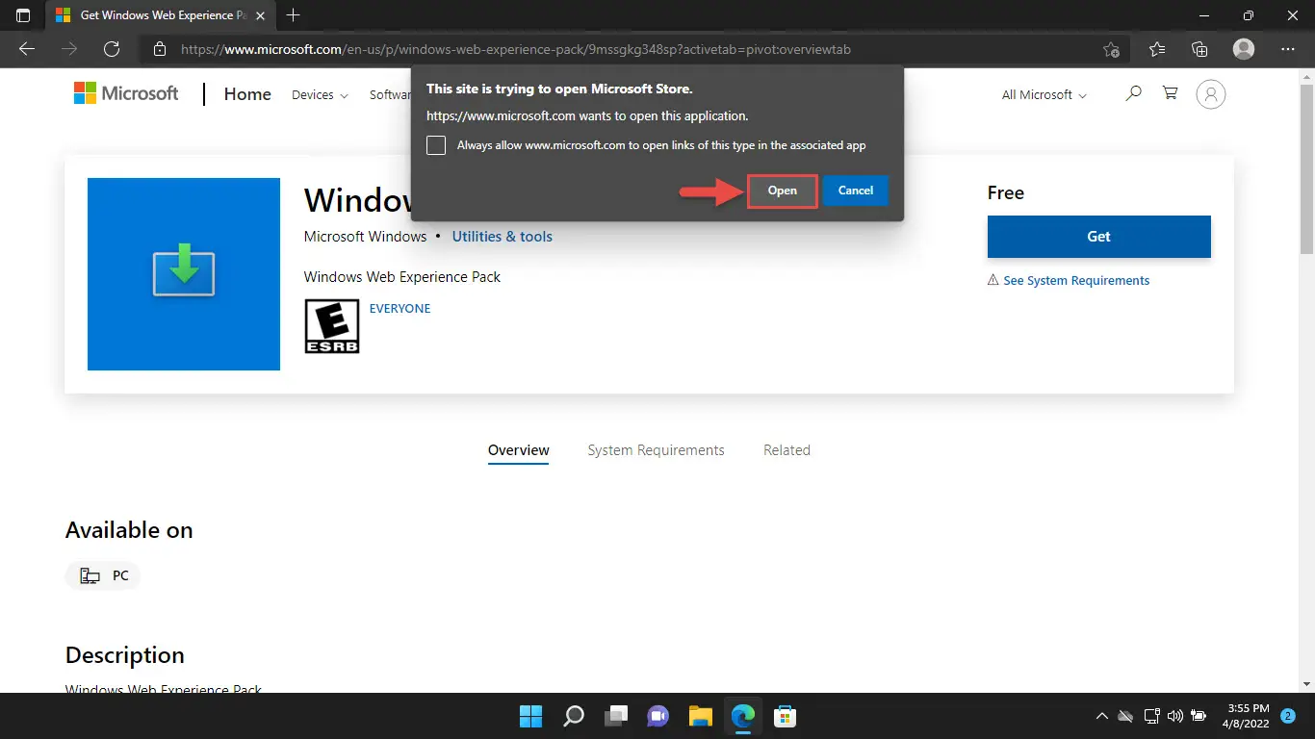Click the ESRB Everyone rating badge
This screenshot has height=739, width=1315.
coord(332,326)
